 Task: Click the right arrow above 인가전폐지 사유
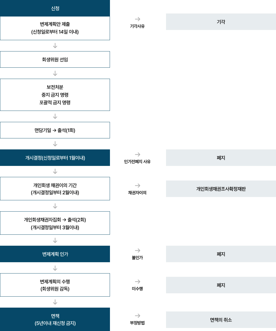(x=137, y=154)
